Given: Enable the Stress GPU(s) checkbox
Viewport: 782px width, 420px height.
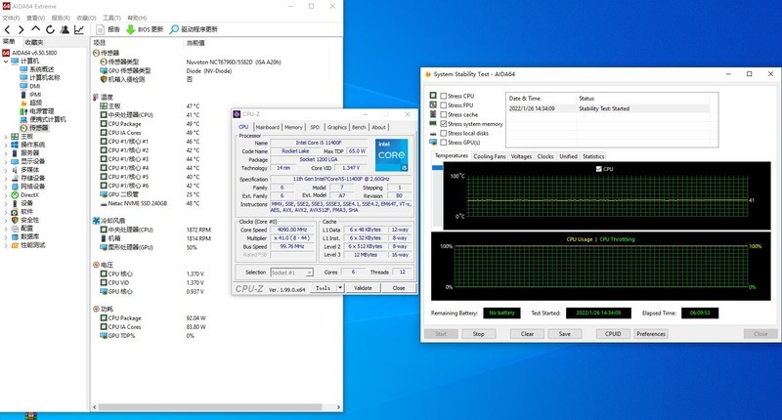Looking at the screenshot, I should pos(444,143).
